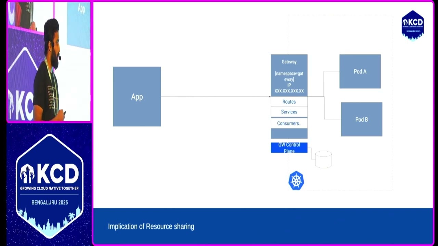Select the Pod B box

click(362, 119)
